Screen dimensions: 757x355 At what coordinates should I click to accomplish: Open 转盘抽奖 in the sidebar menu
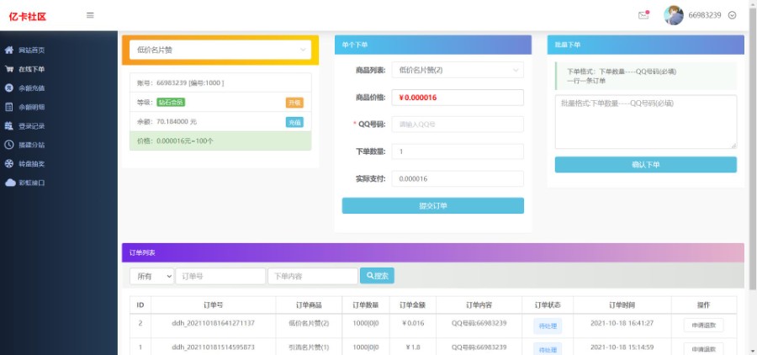point(31,164)
